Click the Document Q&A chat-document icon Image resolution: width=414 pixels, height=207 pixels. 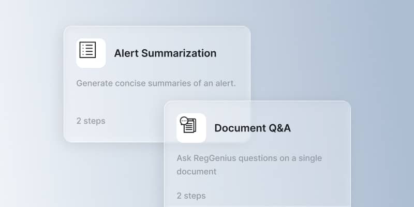(x=188, y=125)
